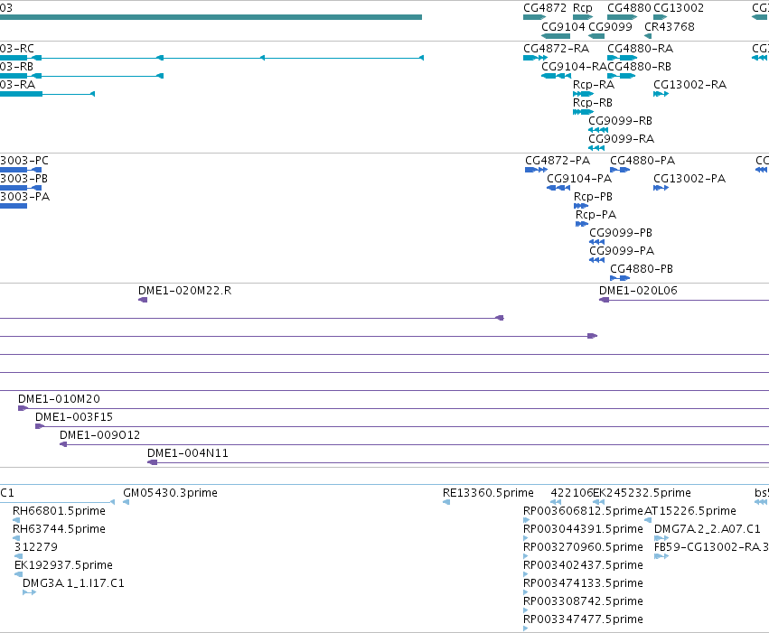Select EST RP003044391.5prime
Screen dimensions: 769x633
(526, 538)
